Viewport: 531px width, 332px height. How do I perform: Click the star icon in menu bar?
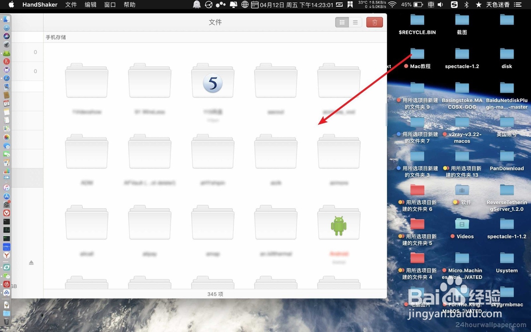[x=478, y=5]
